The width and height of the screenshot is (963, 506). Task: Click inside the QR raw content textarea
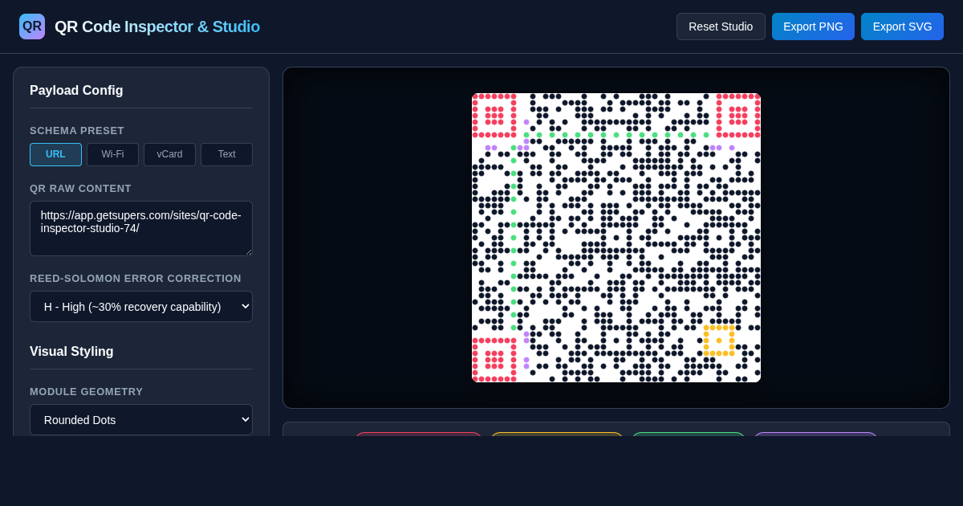click(141, 228)
